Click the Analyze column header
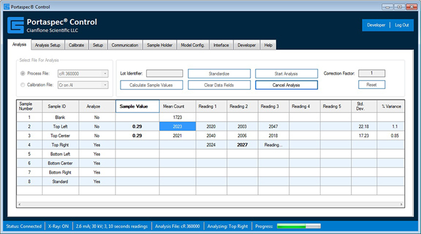 click(97, 106)
